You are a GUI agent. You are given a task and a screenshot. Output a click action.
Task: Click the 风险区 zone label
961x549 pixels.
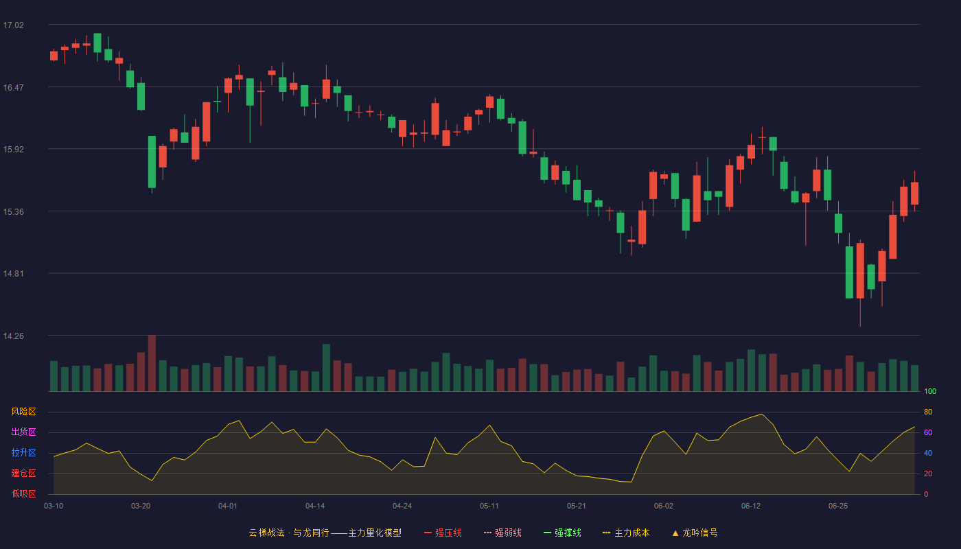pyautogui.click(x=23, y=412)
